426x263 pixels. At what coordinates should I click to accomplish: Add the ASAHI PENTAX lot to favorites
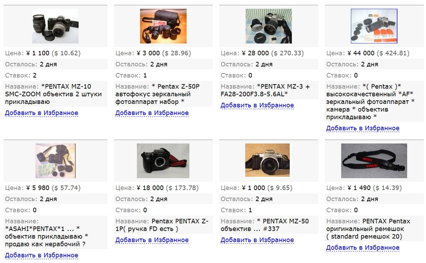pyautogui.click(x=42, y=255)
